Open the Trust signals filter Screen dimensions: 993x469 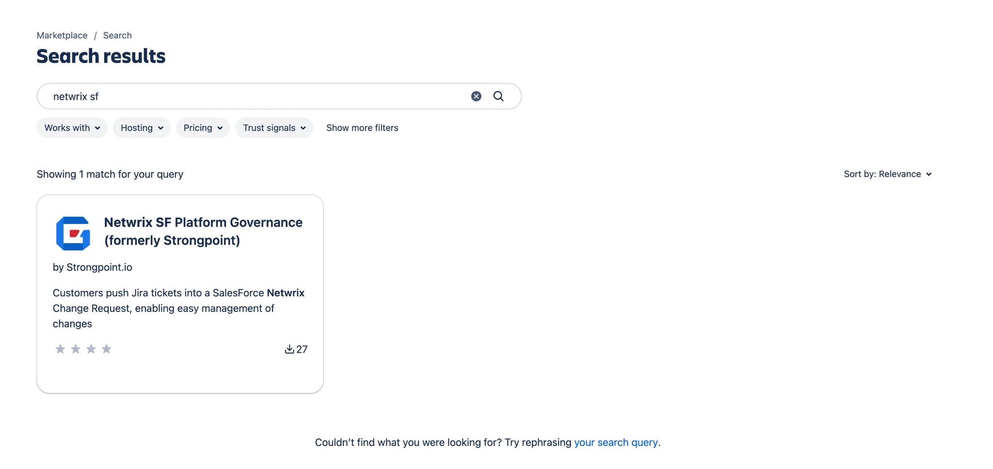click(274, 128)
